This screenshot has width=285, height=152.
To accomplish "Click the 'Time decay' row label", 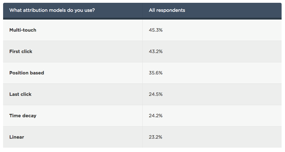I will (23, 116).
